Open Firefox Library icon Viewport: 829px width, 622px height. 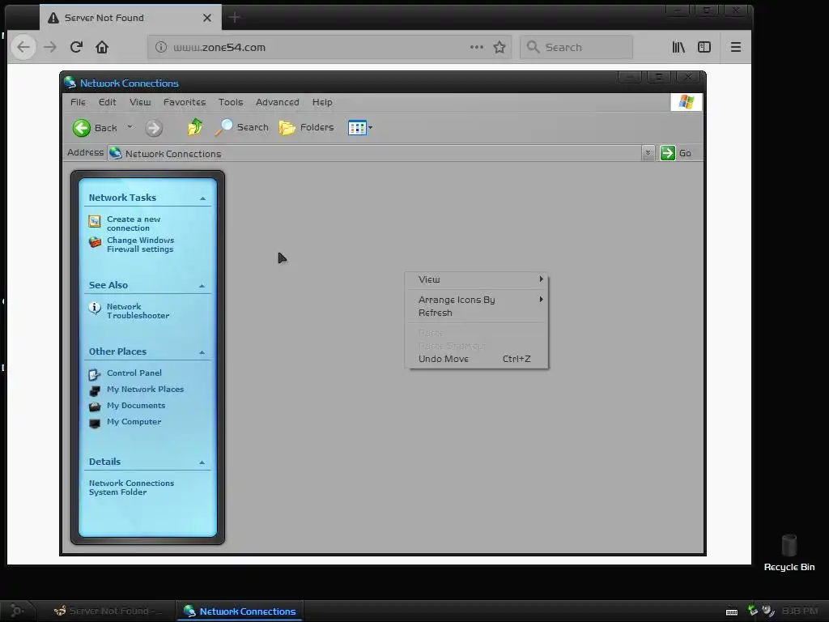pos(678,47)
